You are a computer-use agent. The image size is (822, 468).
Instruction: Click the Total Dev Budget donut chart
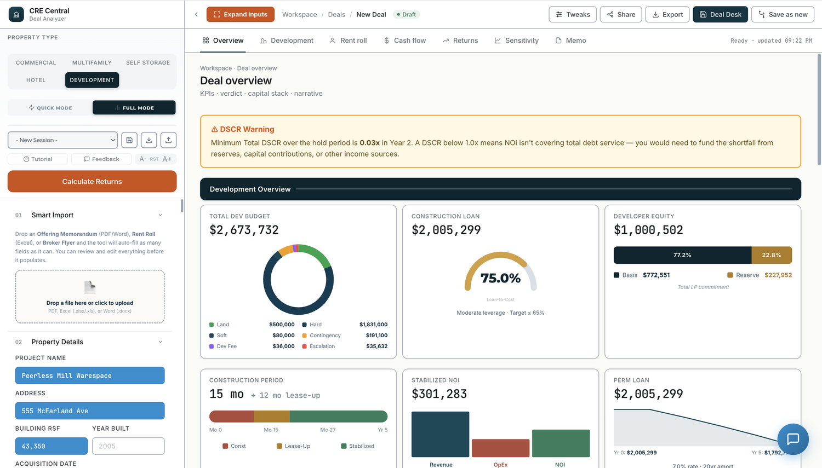pyautogui.click(x=298, y=279)
